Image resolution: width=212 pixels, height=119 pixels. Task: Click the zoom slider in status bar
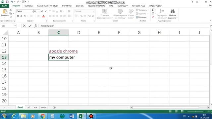[195, 111]
